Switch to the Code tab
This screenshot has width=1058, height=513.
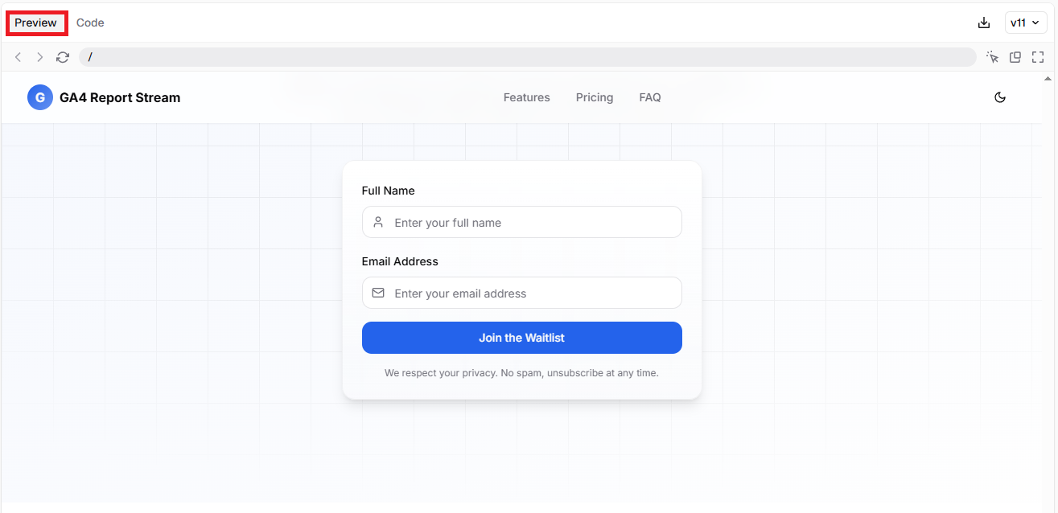coord(90,23)
